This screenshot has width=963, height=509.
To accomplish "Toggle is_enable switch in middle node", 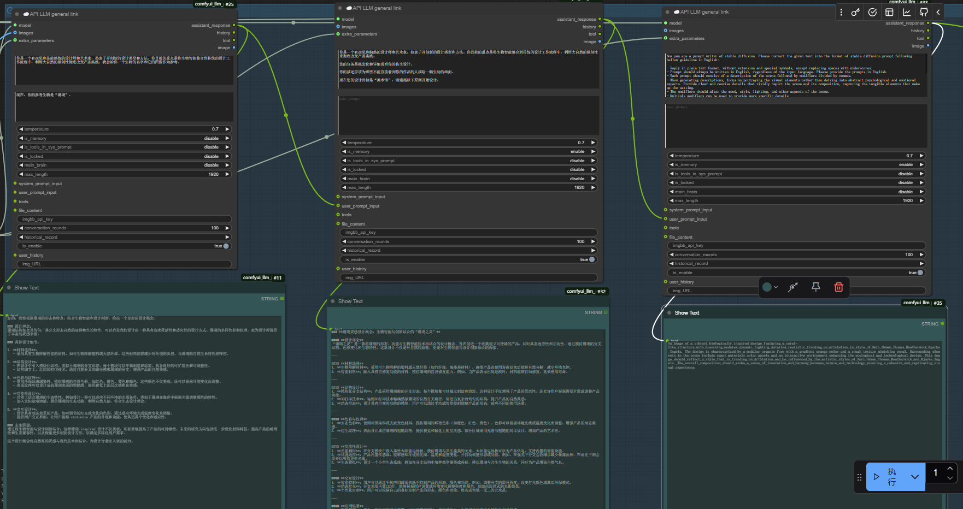I will pos(591,260).
